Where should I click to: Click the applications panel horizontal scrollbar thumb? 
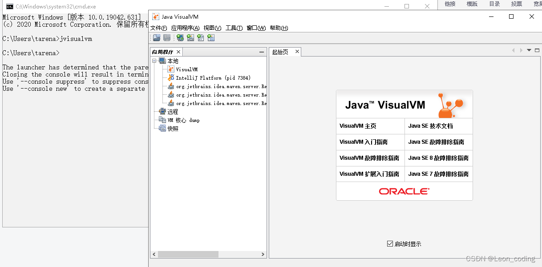(188, 255)
